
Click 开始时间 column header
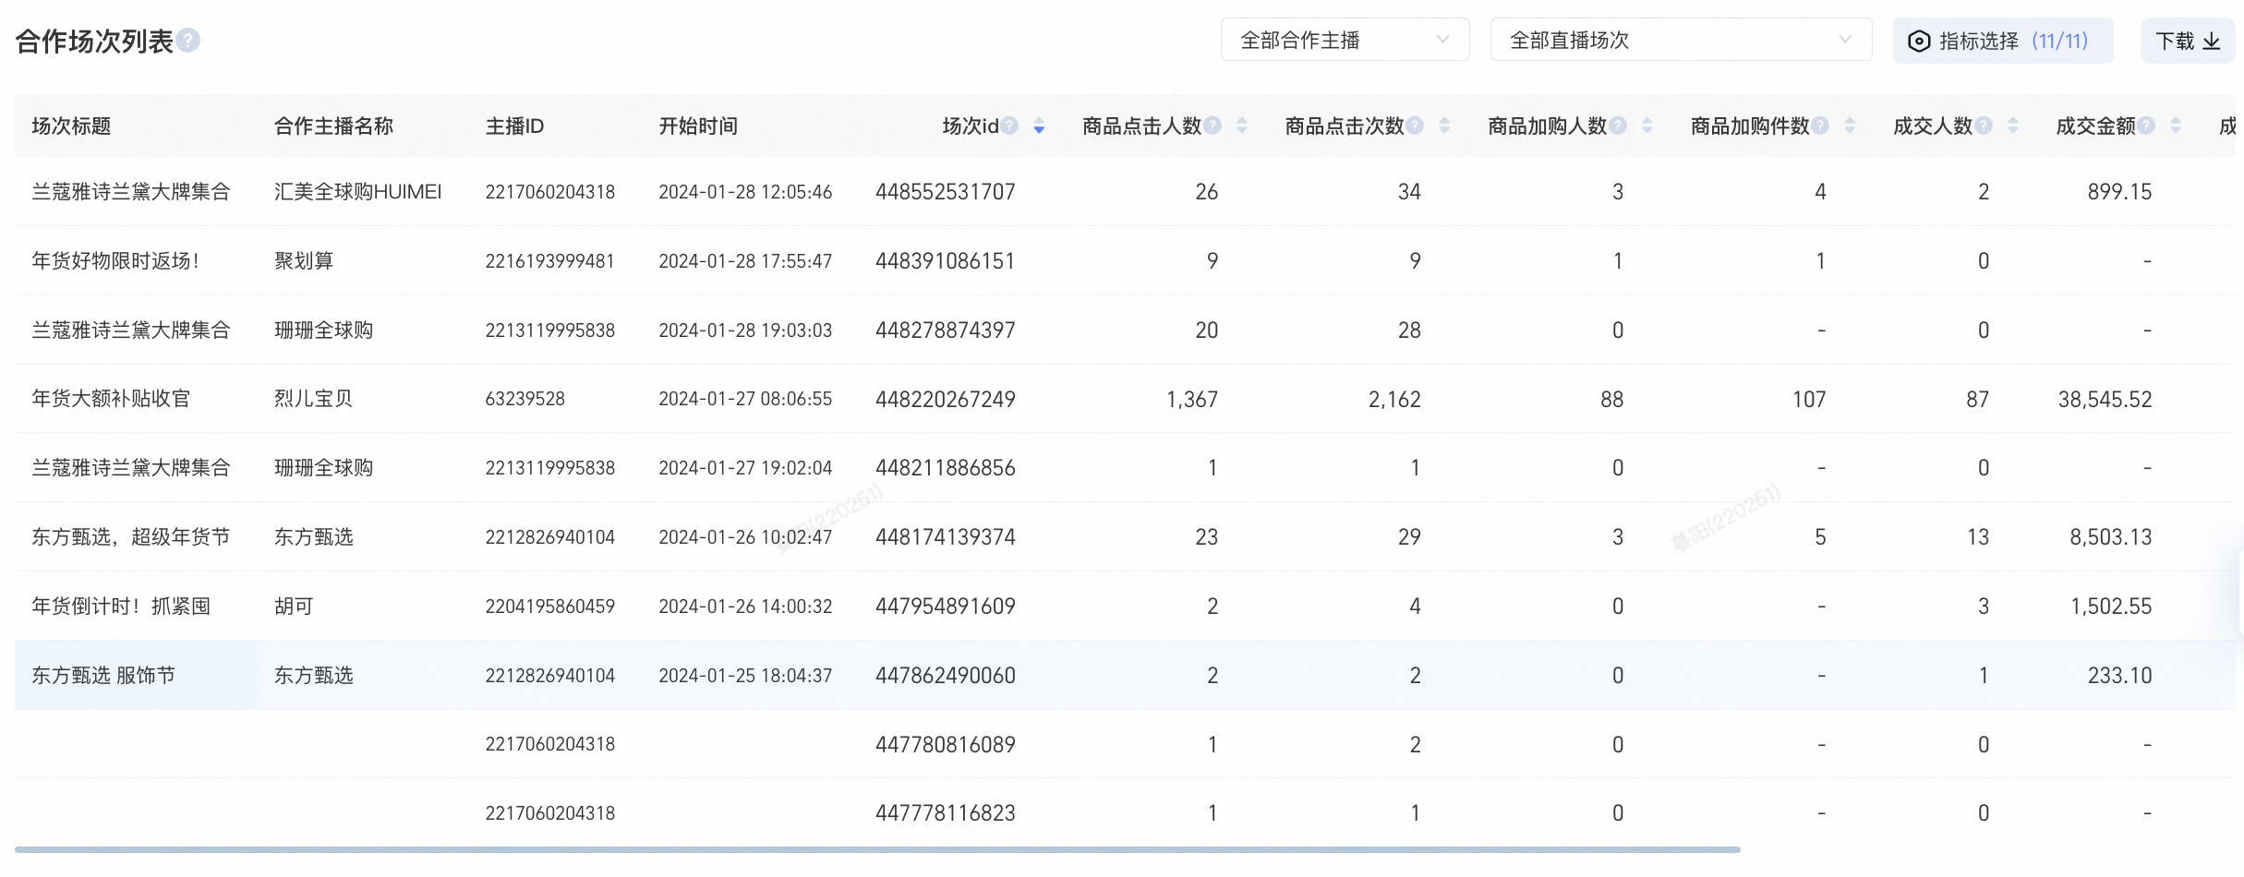(x=698, y=126)
